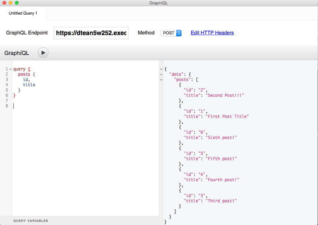Click the id value "6" in results
The image size is (318, 225).
pyautogui.click(x=202, y=132)
